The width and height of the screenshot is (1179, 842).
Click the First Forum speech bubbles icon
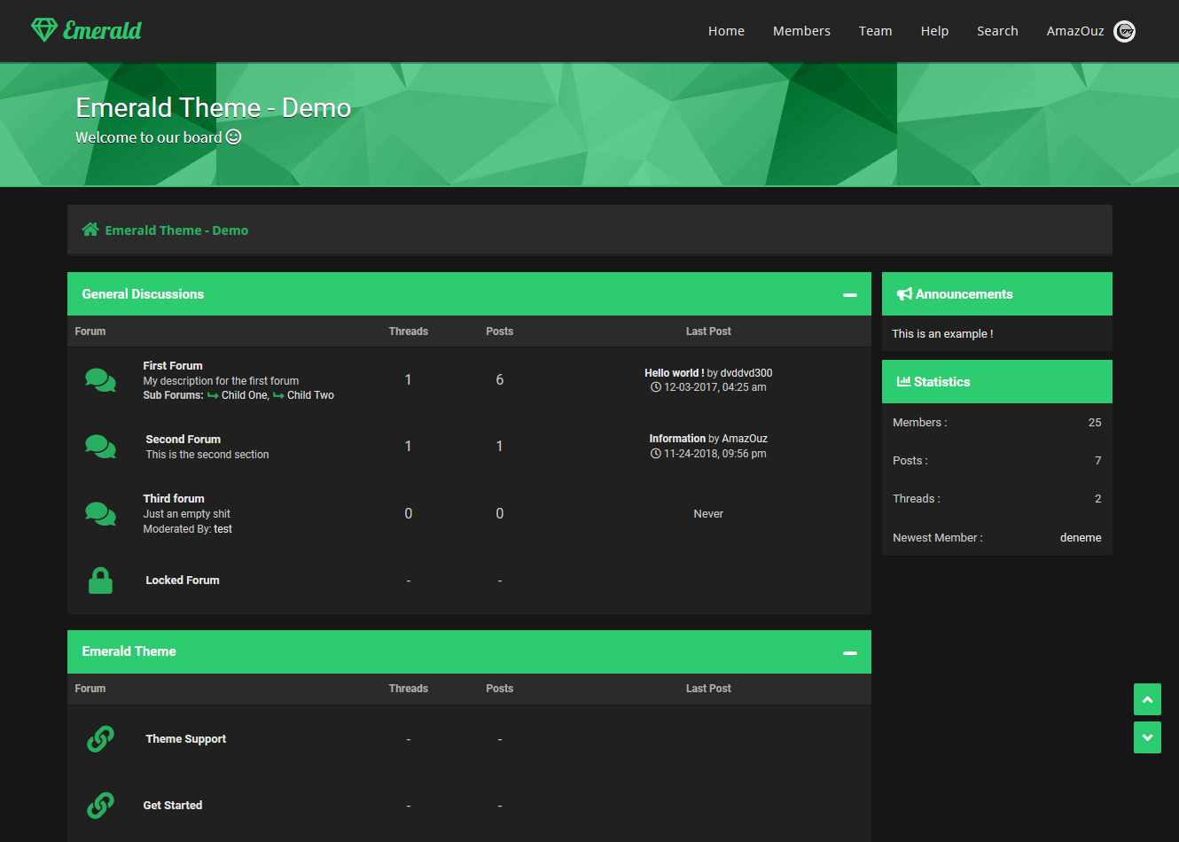point(100,380)
